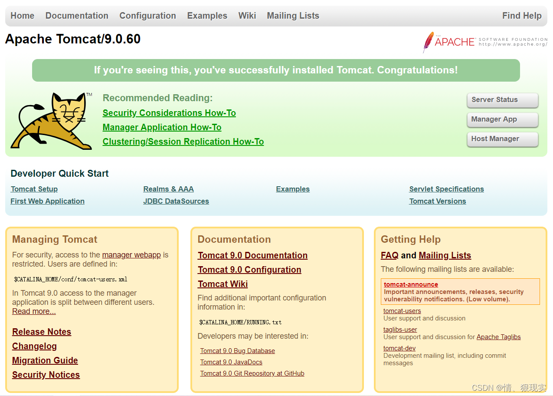Click the Server Status button
This screenshot has width=553, height=396.
click(x=503, y=100)
